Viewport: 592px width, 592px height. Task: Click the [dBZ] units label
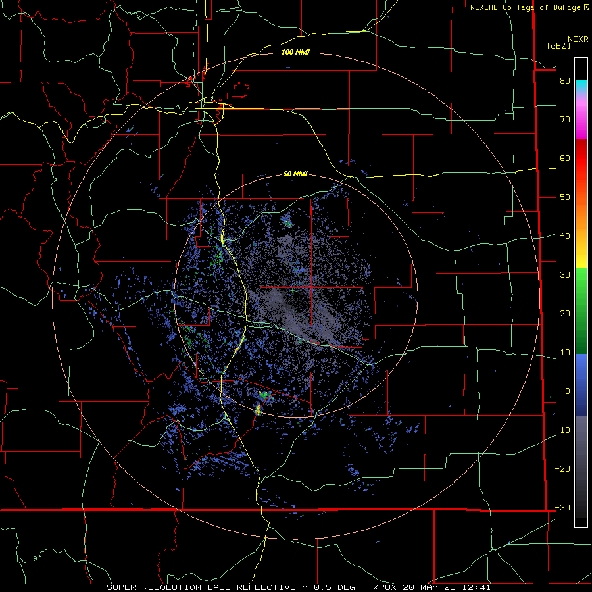pyautogui.click(x=558, y=45)
